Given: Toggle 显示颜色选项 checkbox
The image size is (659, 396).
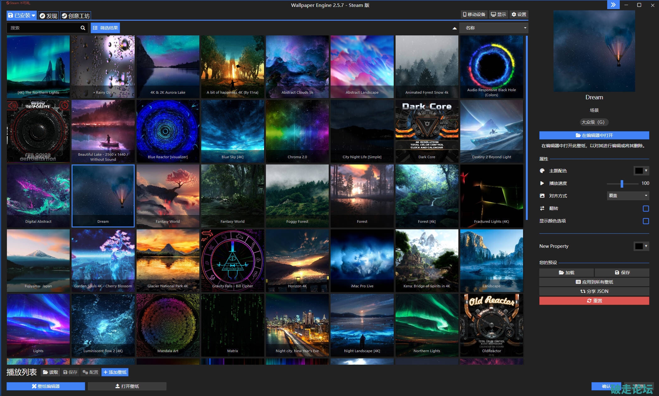Looking at the screenshot, I should (645, 221).
